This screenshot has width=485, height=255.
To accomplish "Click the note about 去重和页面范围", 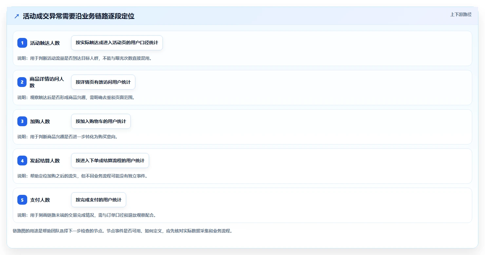I will click(x=76, y=97).
